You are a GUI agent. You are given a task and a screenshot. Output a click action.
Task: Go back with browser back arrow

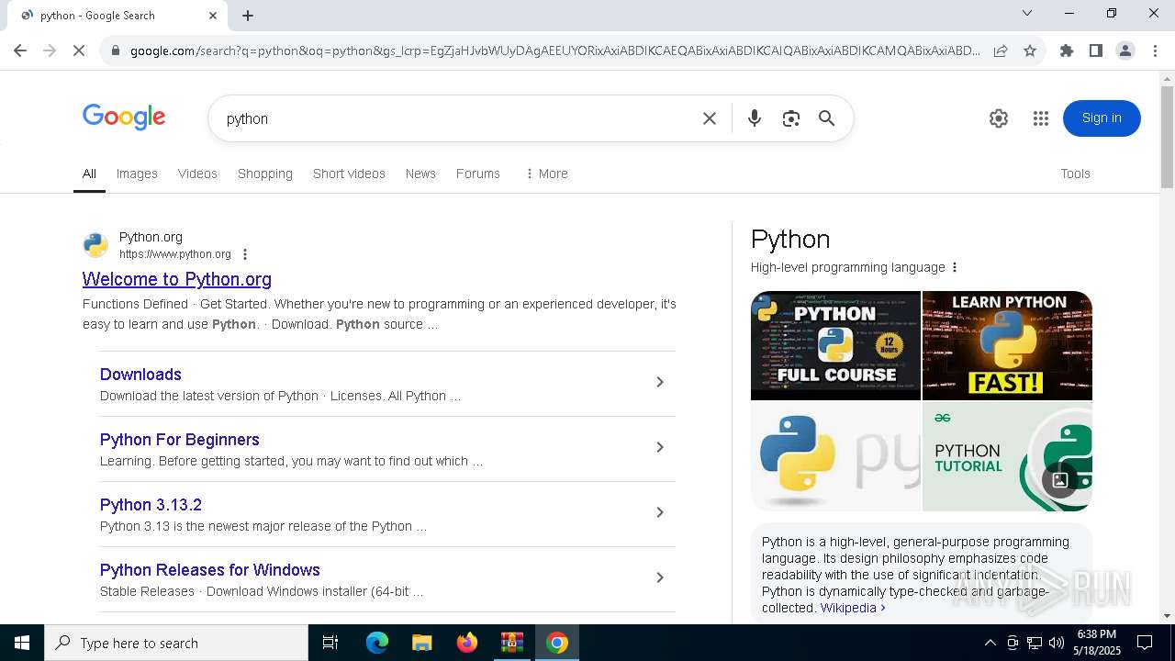click(20, 50)
